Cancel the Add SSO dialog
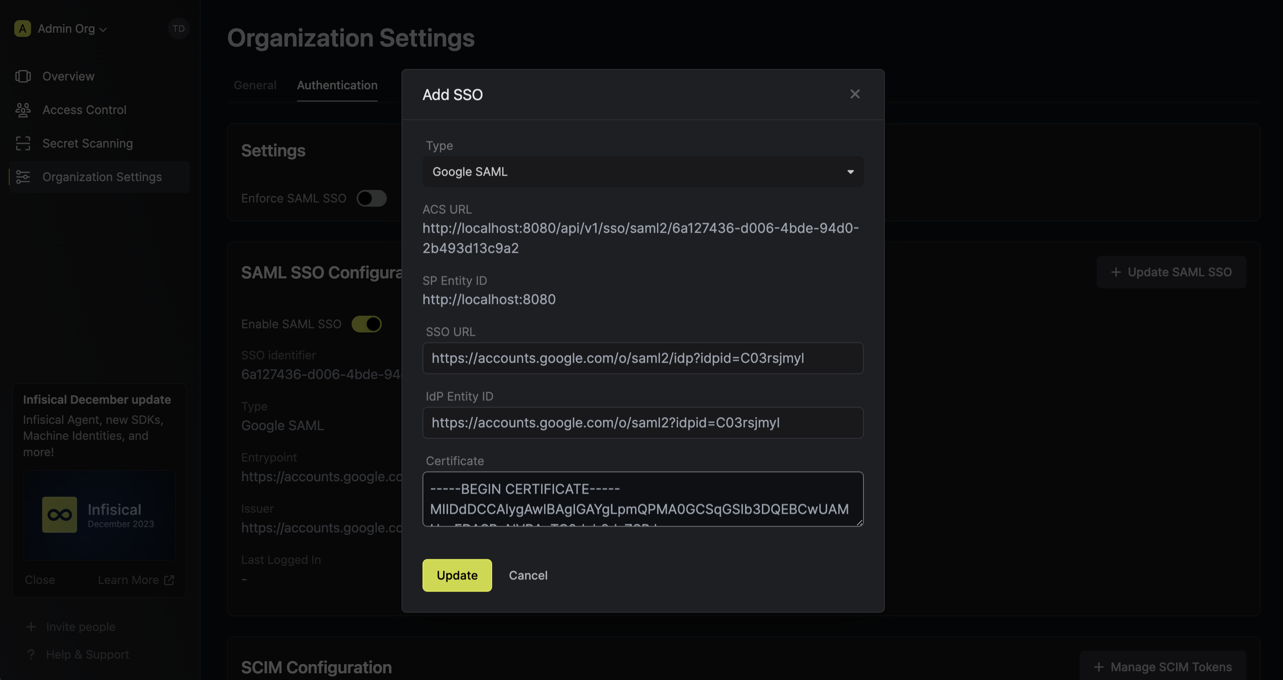Image resolution: width=1283 pixels, height=680 pixels. point(528,575)
